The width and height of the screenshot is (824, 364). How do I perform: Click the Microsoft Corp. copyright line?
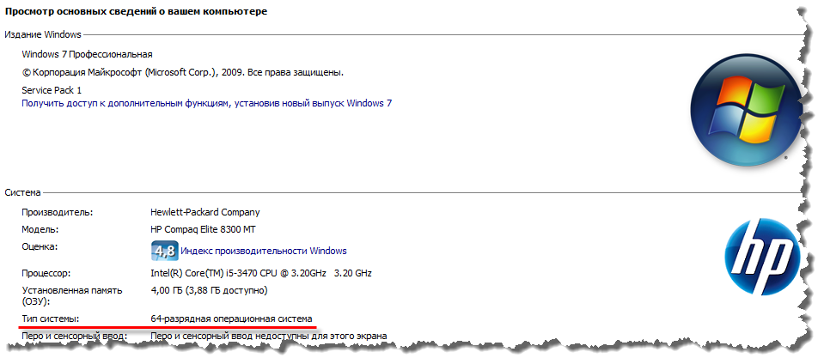tap(182, 73)
